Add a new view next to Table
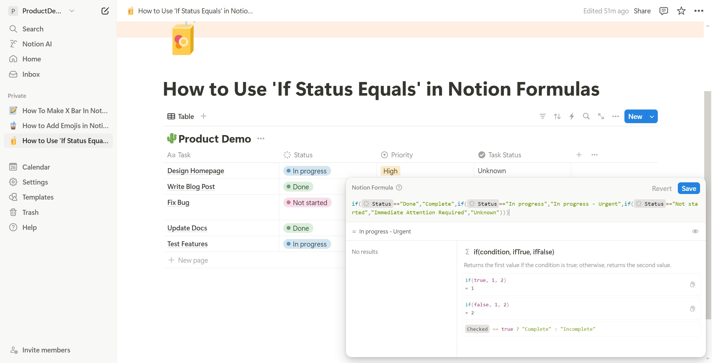This screenshot has width=712, height=363. [204, 116]
